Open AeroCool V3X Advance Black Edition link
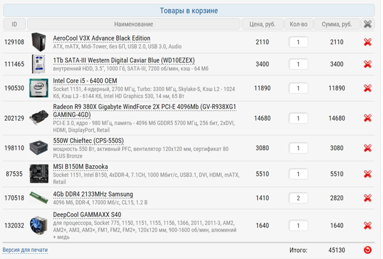Viewport: 383px width, 259px height. (x=101, y=38)
